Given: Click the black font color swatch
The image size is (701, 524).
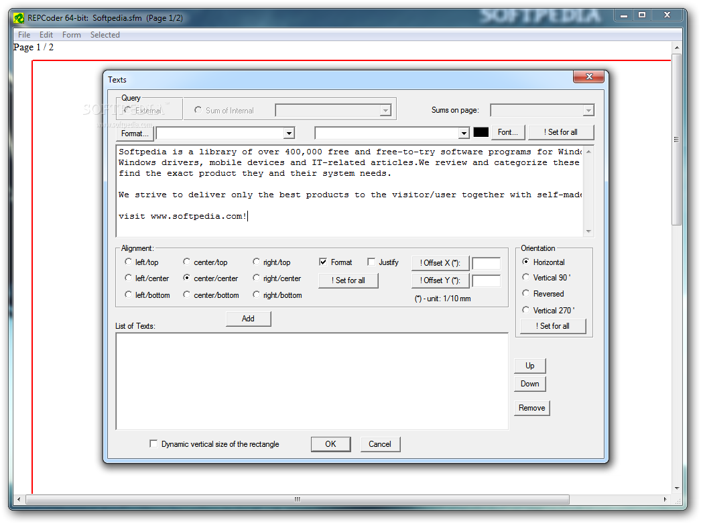Looking at the screenshot, I should tap(481, 132).
